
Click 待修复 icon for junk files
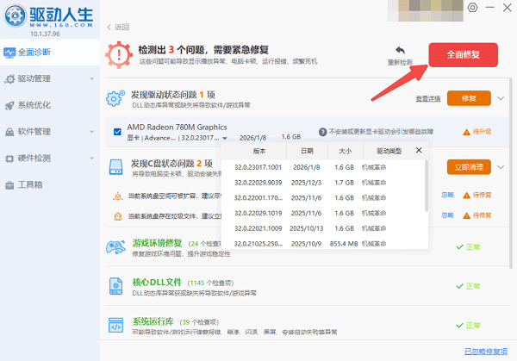466,215
